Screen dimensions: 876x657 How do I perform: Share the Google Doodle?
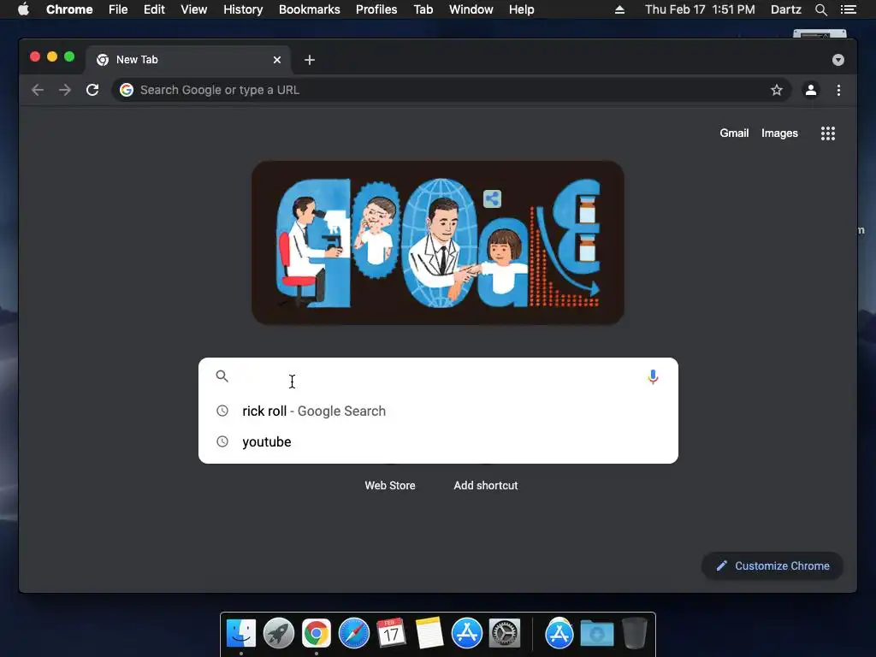click(x=492, y=198)
